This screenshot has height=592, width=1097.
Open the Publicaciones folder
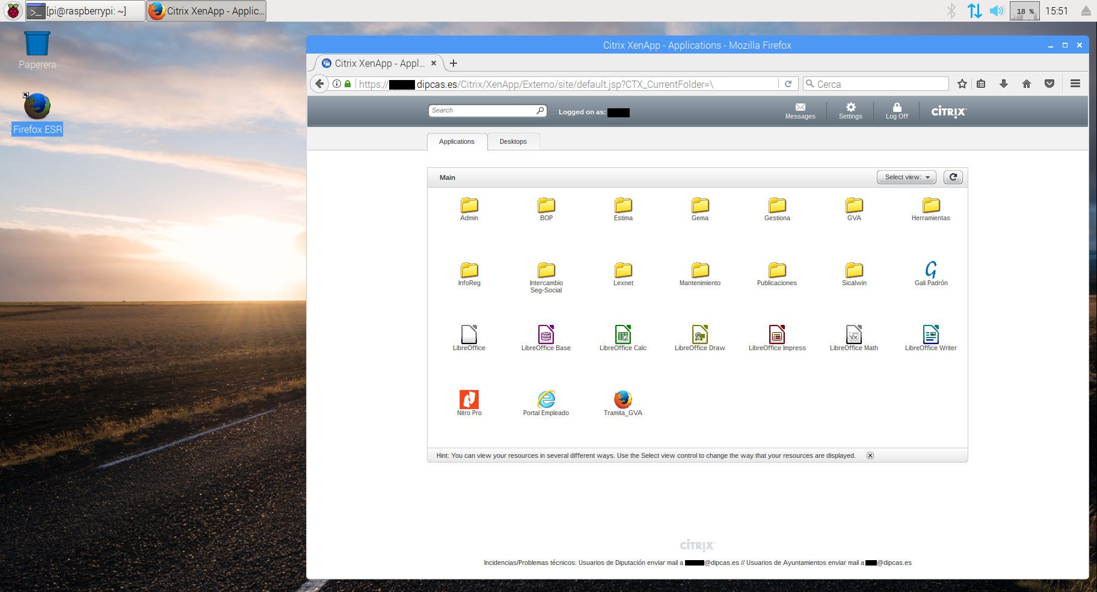[x=777, y=274]
